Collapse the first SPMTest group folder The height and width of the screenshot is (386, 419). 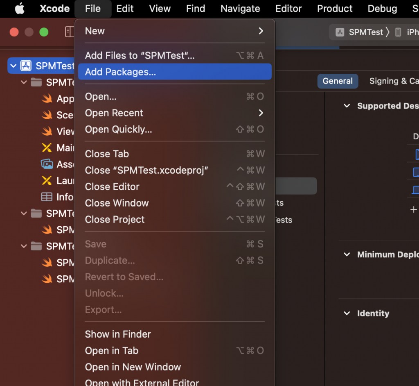tap(24, 82)
